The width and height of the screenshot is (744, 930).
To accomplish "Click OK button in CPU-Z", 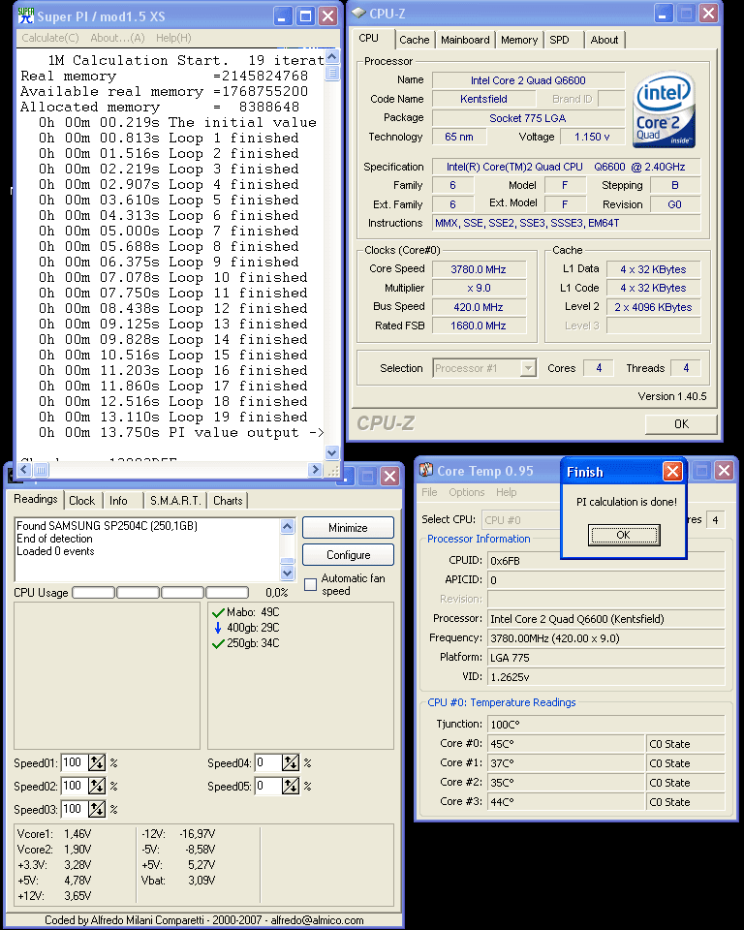I will pos(681,424).
